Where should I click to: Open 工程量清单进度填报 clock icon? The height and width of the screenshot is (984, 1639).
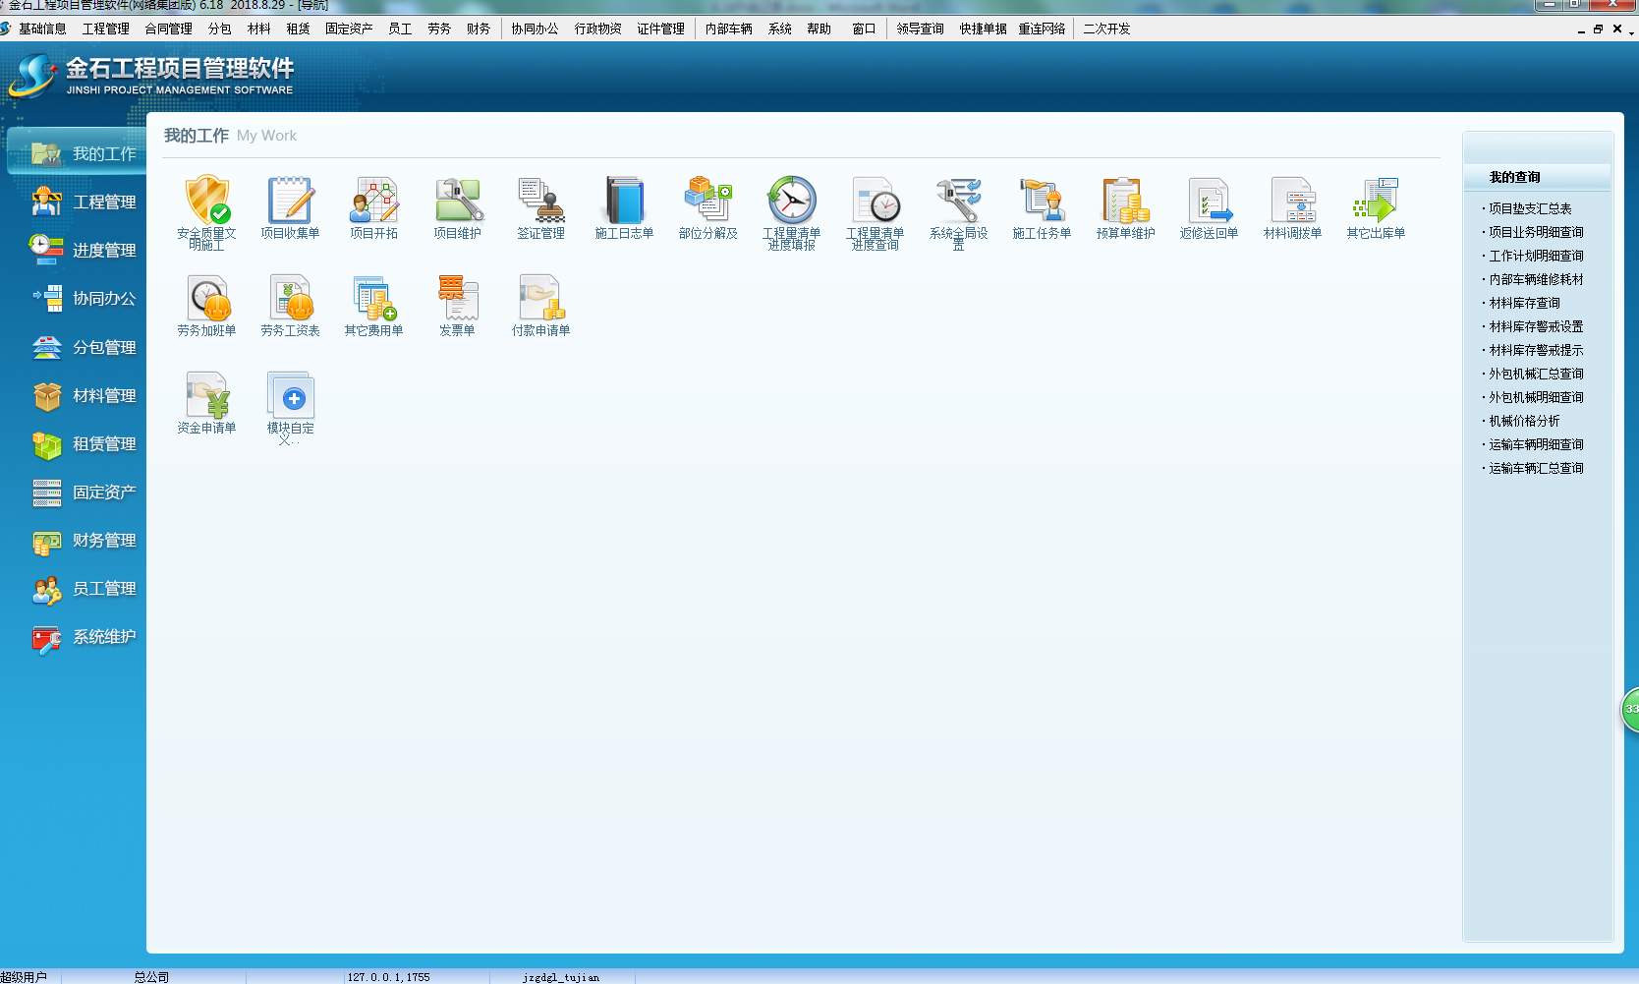792,201
